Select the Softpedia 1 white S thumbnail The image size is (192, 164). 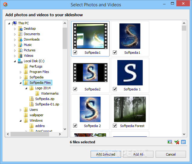pos(130,73)
